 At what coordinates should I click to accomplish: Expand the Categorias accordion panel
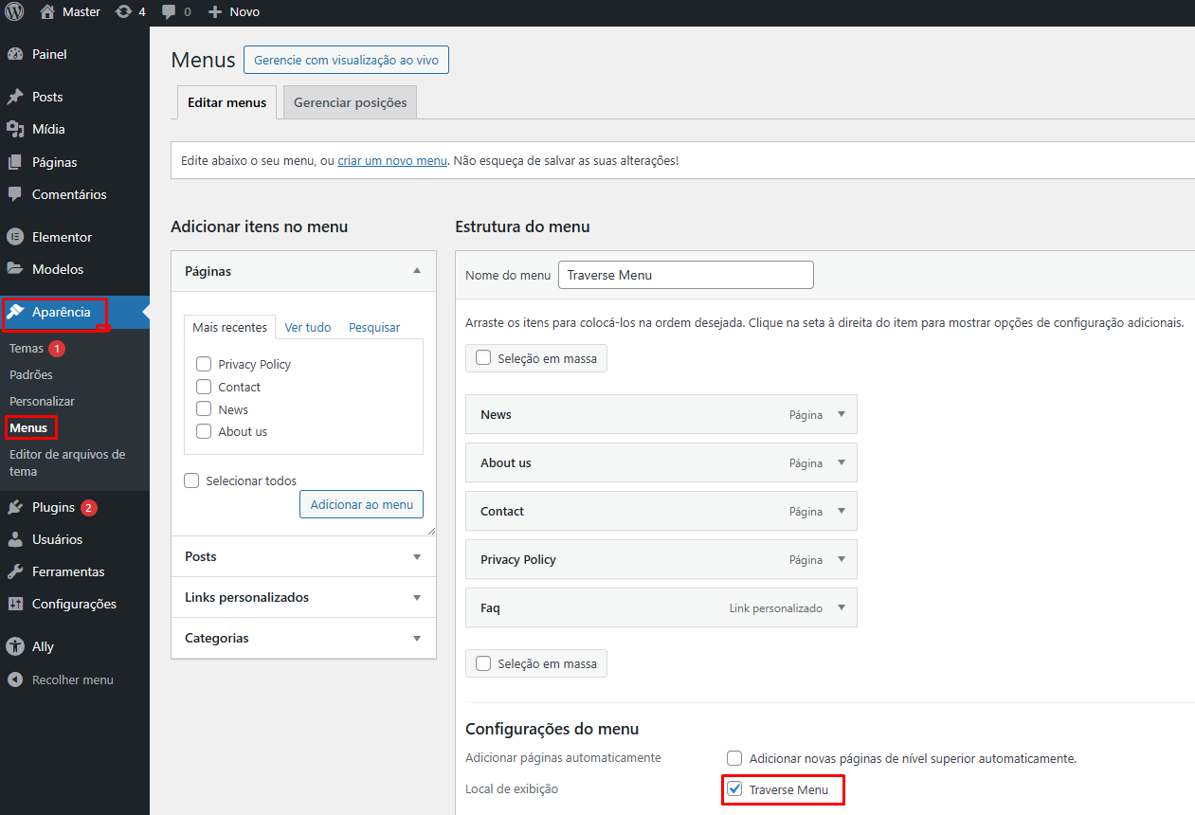(303, 638)
